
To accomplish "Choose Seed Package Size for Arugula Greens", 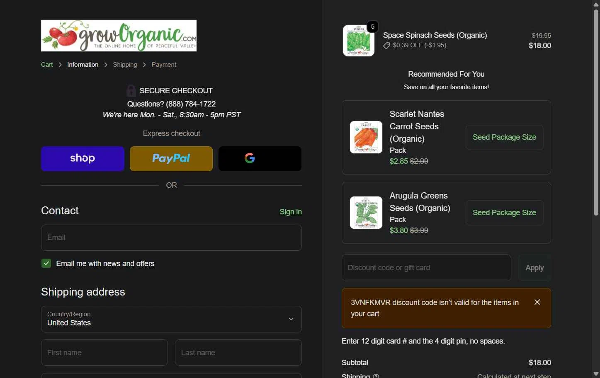I will point(504,213).
